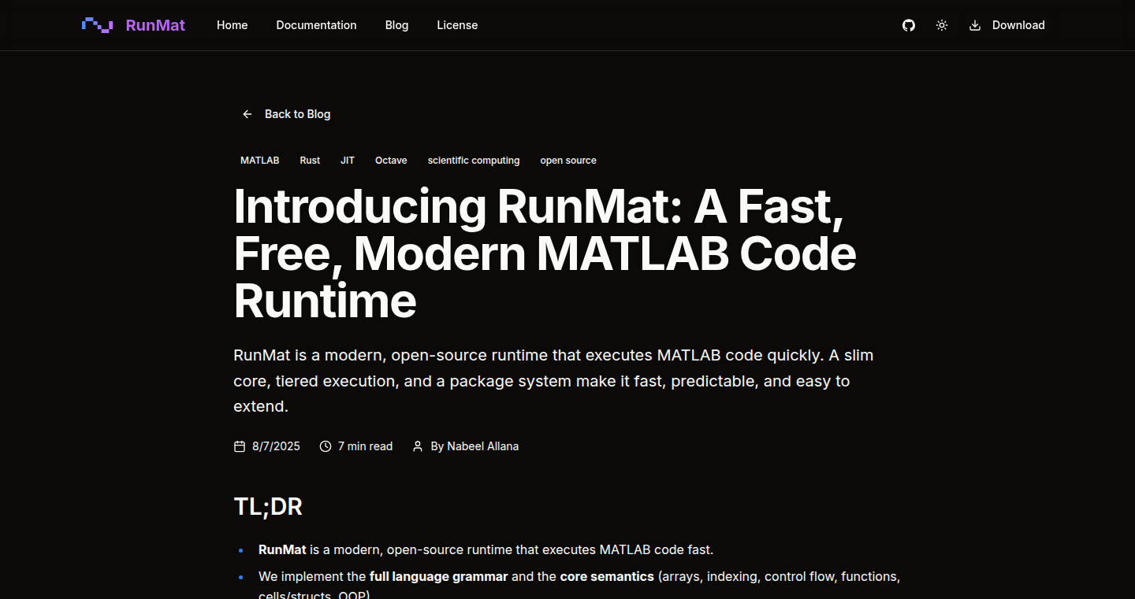
Task: Click the article summary paragraph
Action: coord(553,381)
